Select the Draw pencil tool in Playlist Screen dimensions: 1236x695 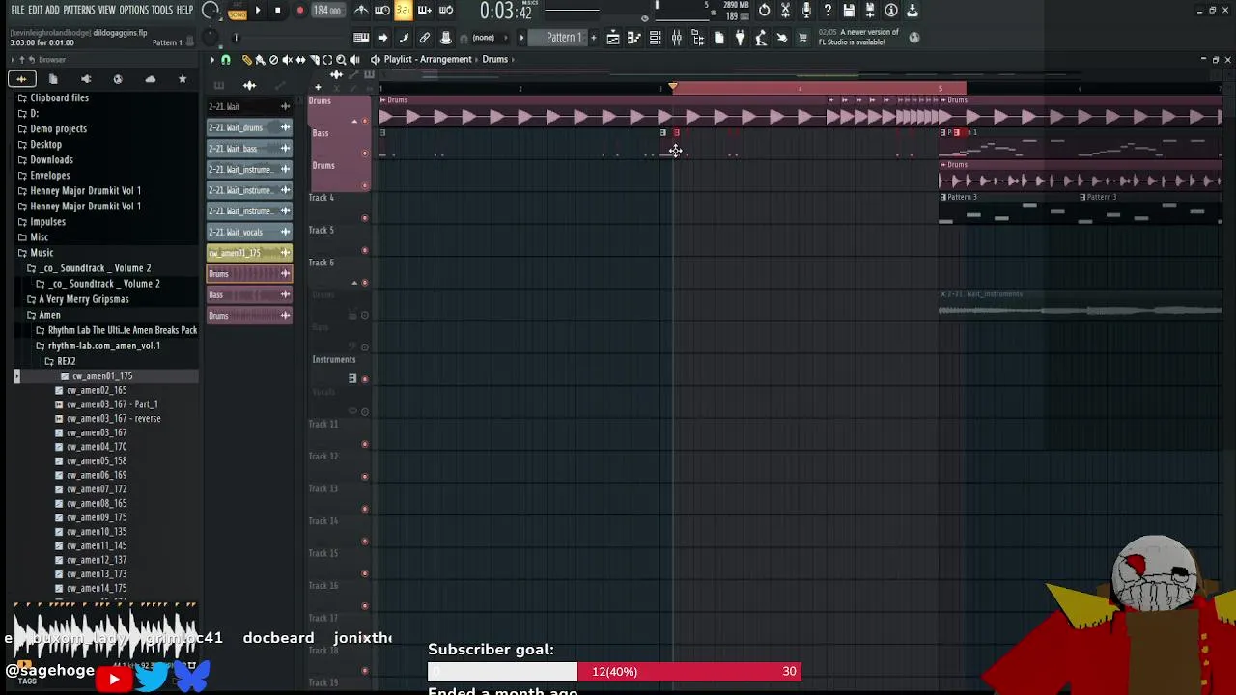coord(246,60)
